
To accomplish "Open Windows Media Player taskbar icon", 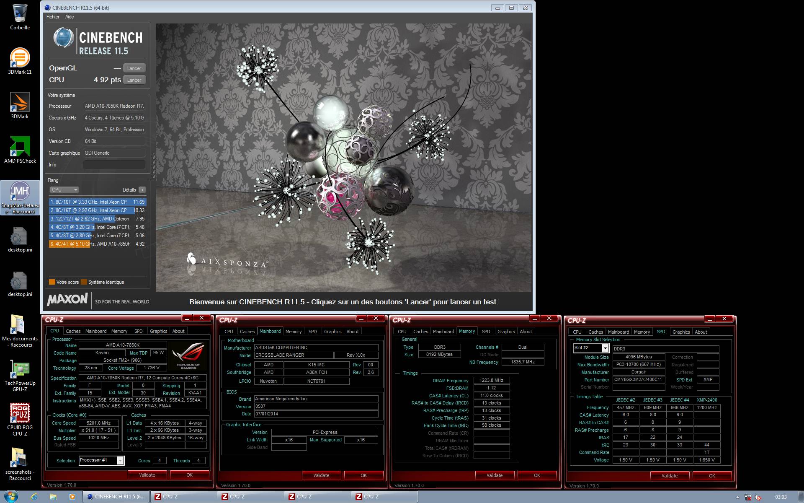I will [x=72, y=497].
